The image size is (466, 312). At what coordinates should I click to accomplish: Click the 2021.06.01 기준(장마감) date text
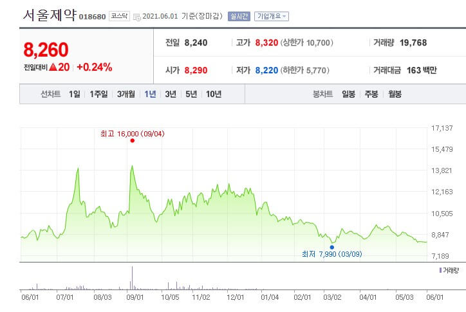point(183,16)
